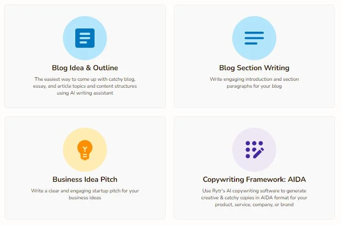Select the orange lightbulb icon
Image resolution: width=341 pixels, height=225 pixels.
click(85, 150)
